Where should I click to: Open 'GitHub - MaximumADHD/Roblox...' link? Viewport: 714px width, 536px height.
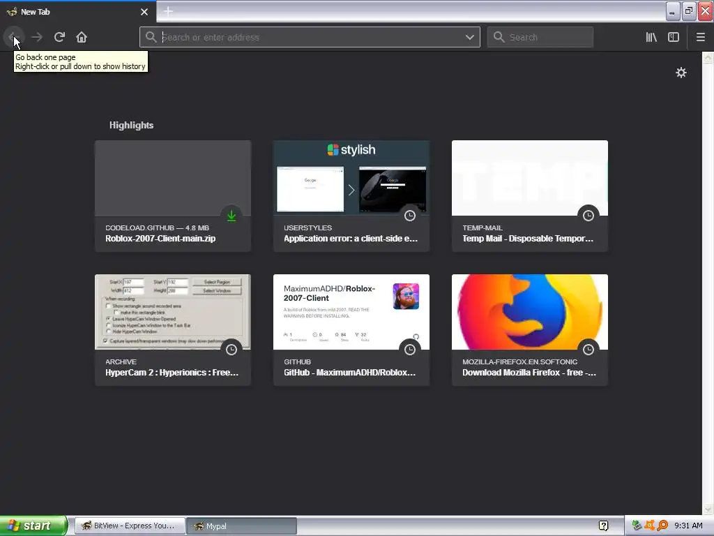(x=350, y=373)
